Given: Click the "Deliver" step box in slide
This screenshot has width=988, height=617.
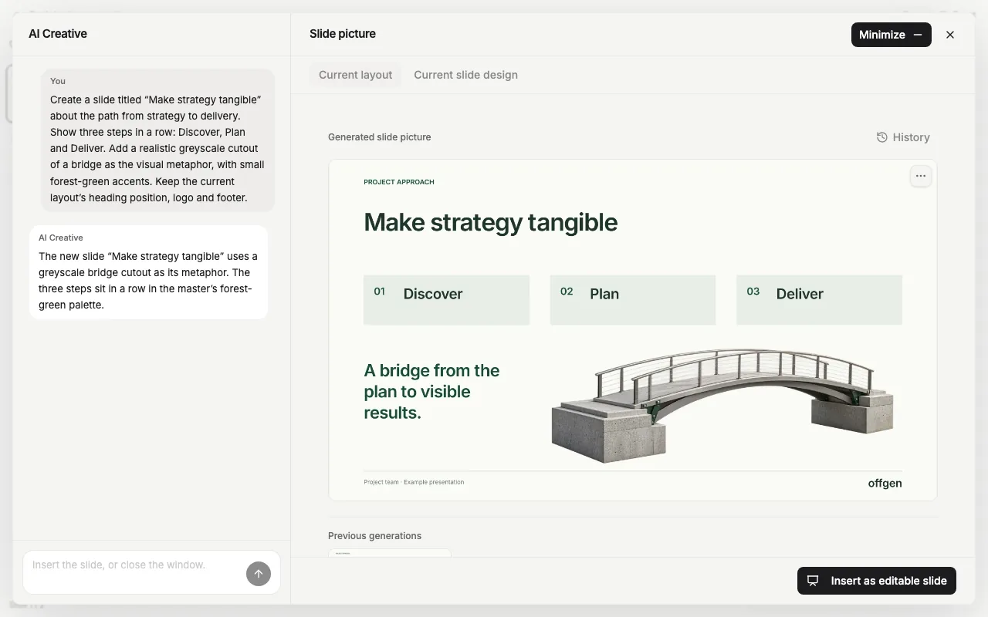Looking at the screenshot, I should 819,300.
